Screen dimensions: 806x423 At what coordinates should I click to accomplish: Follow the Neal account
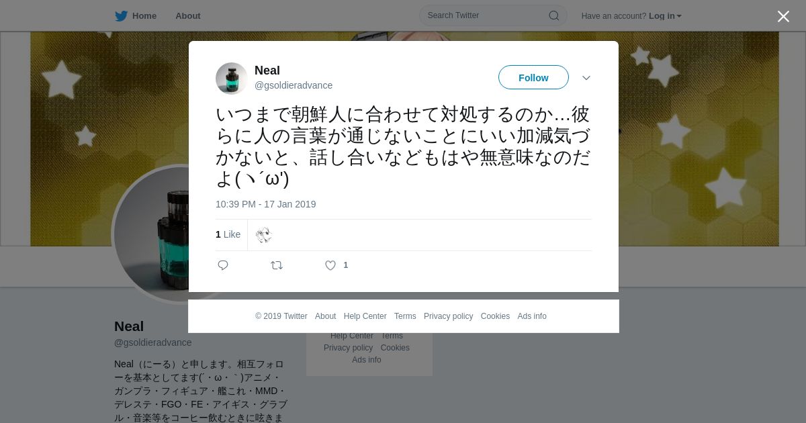[x=533, y=77]
